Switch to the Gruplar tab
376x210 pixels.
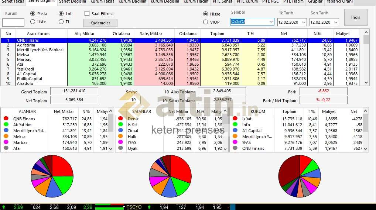pyautogui.click(x=315, y=2)
